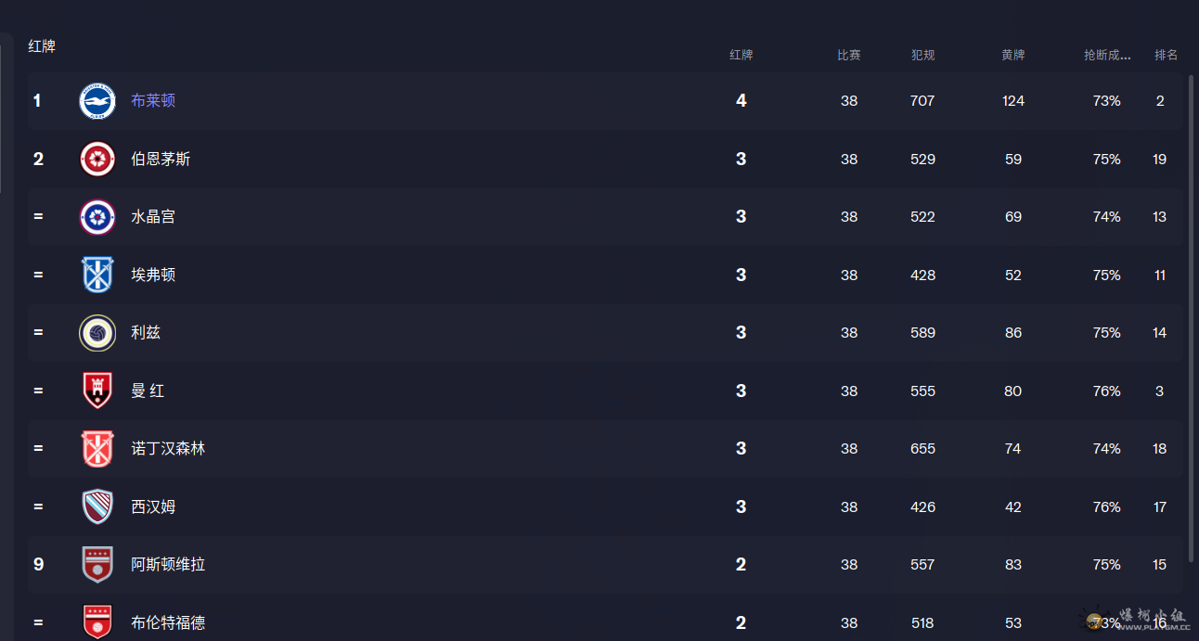Sort table by 抢断成功率 column header
Viewport: 1199px width, 641px height.
[x=1107, y=55]
